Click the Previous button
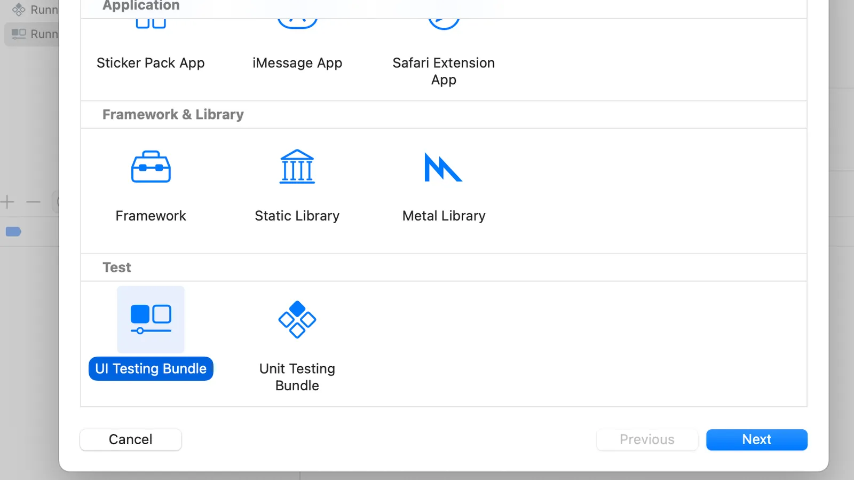Image resolution: width=854 pixels, height=480 pixels. pyautogui.click(x=647, y=439)
